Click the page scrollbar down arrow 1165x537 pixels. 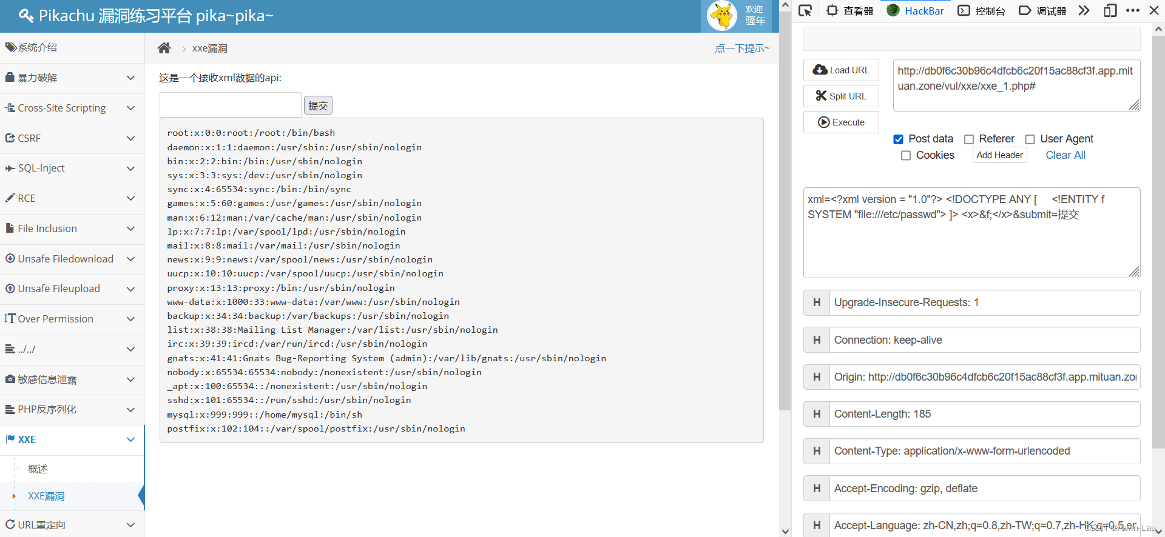point(785,532)
